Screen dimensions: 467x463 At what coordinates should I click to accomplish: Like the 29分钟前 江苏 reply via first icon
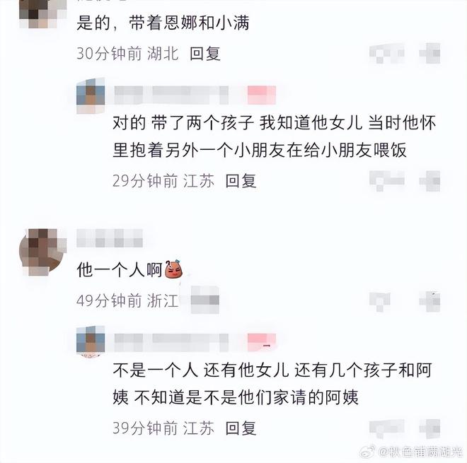click(387, 181)
